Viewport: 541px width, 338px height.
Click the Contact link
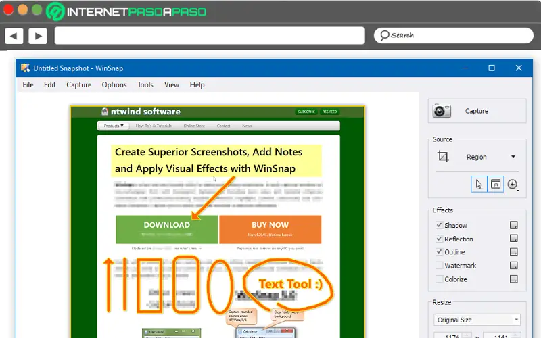click(x=224, y=126)
